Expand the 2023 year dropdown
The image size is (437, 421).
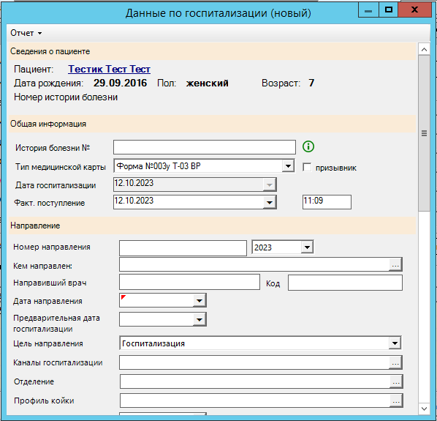[307, 247]
